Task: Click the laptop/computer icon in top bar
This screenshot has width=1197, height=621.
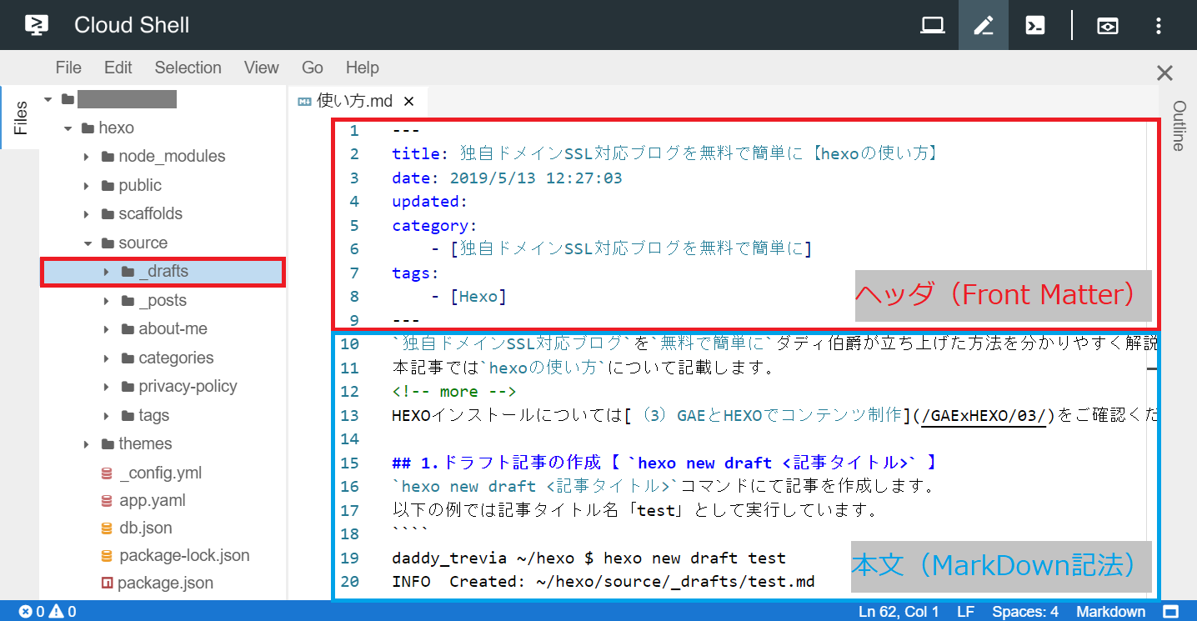Action: click(x=932, y=25)
